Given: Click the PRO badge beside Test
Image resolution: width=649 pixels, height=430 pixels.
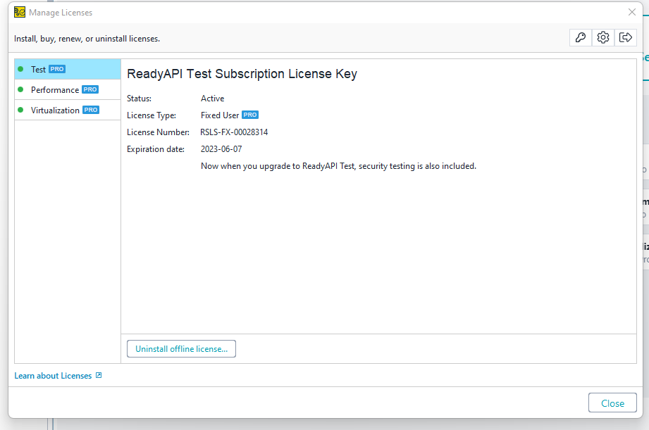Looking at the screenshot, I should pyautogui.click(x=57, y=69).
